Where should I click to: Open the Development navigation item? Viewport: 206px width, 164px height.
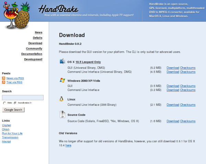coord(33,59)
